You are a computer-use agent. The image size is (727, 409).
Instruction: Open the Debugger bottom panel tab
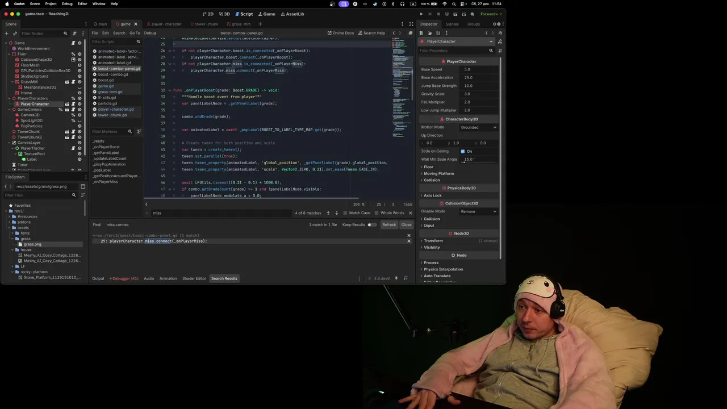point(124,278)
